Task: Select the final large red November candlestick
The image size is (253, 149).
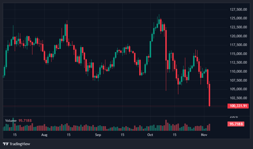Action: click(x=209, y=95)
